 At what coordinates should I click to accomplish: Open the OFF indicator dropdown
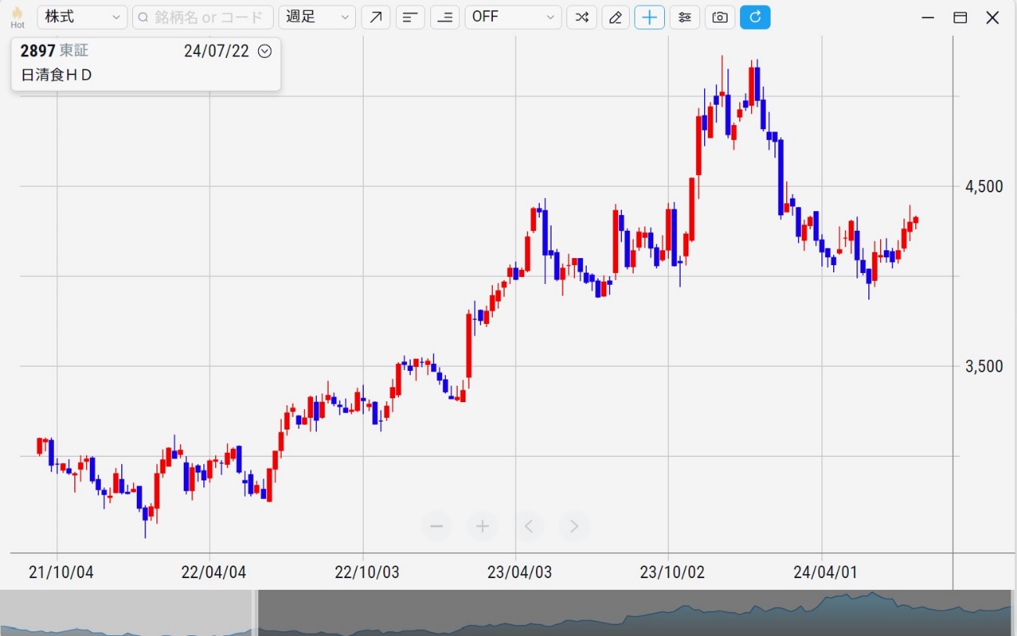point(512,17)
